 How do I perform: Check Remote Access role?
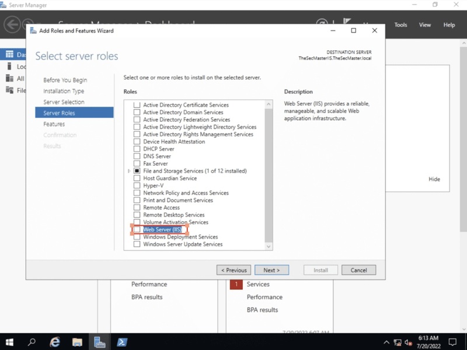click(x=137, y=208)
